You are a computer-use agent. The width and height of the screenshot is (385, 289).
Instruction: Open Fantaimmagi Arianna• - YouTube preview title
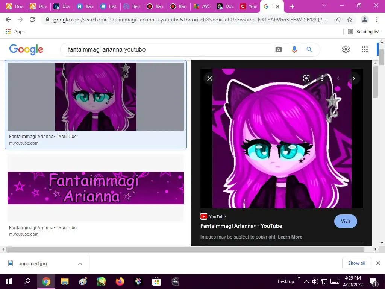pyautogui.click(x=241, y=226)
